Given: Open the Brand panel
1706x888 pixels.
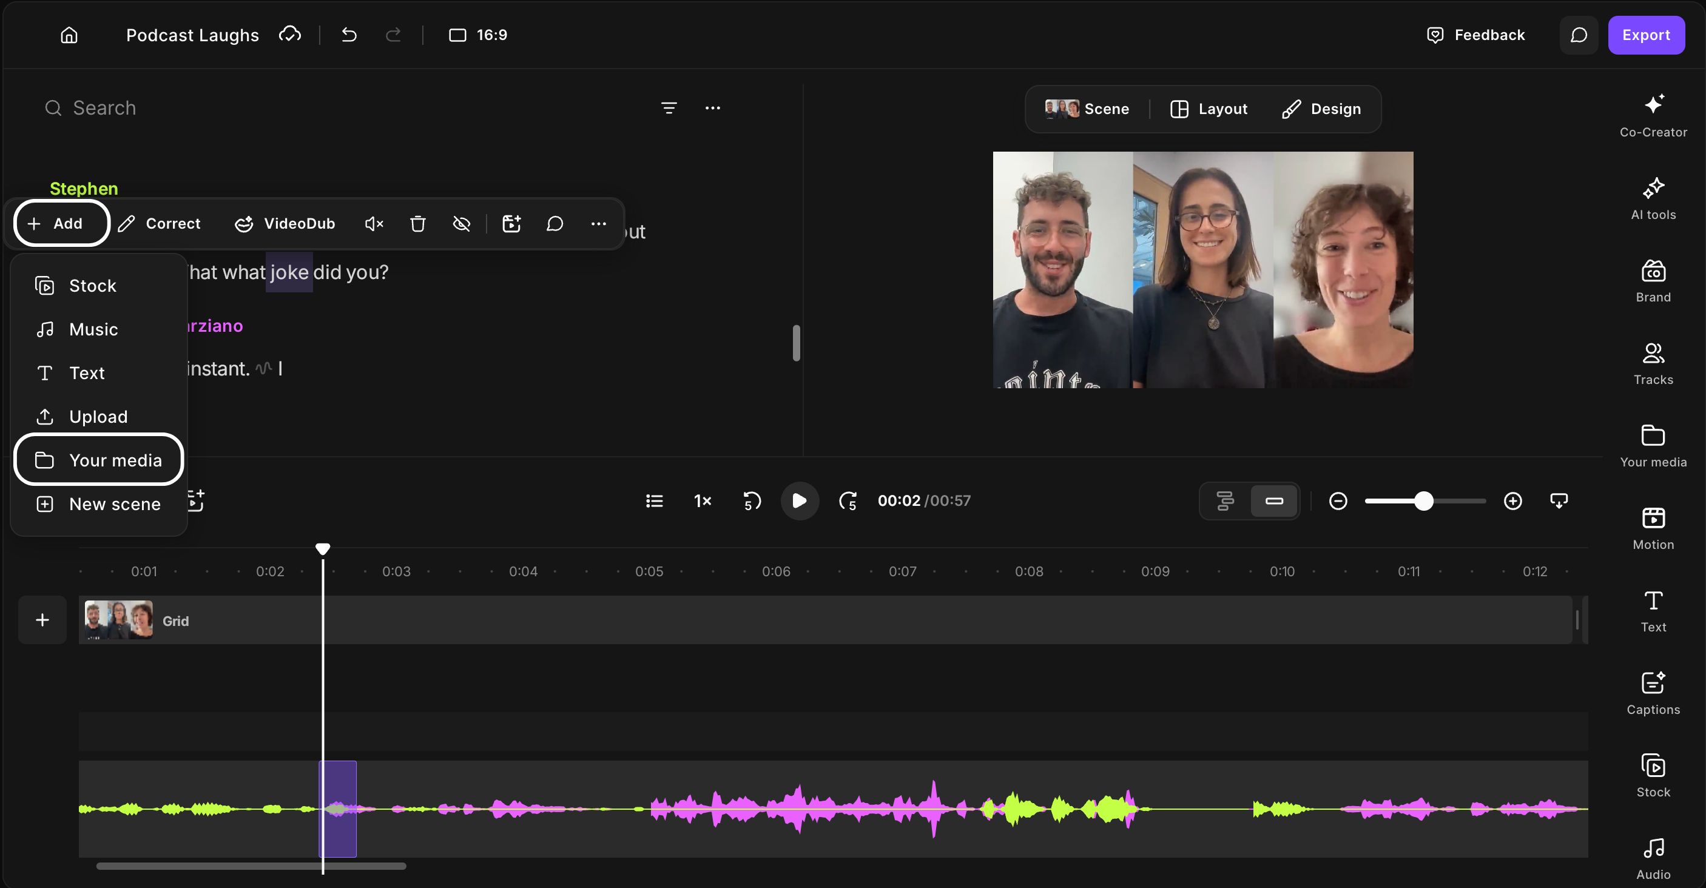Looking at the screenshot, I should pos(1653,281).
